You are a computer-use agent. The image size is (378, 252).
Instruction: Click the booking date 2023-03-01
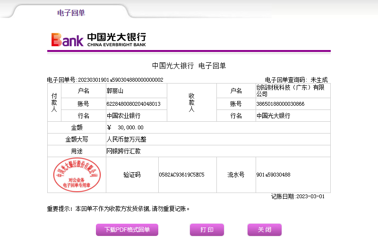click(310, 196)
